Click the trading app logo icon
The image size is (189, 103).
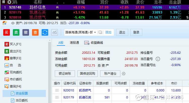pyautogui.click(x=5, y=23)
